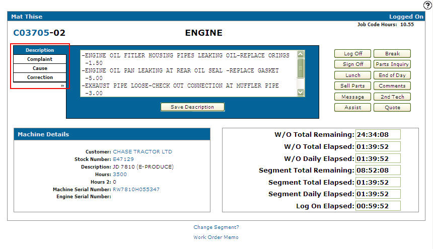433x249 pixels.
Task: Click the Break button
Action: (x=392, y=54)
